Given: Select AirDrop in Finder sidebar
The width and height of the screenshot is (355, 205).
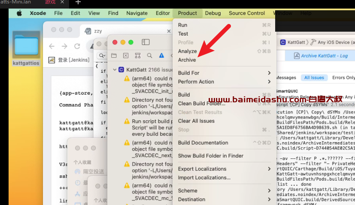Looking at the screenshot, I should 89,172.
